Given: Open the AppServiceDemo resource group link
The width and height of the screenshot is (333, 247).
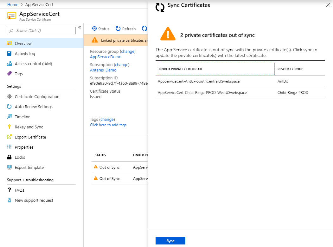Looking at the screenshot, I should coord(106,57).
